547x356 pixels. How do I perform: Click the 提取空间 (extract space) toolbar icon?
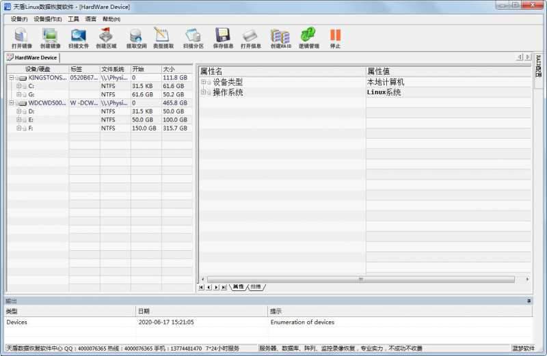136,38
